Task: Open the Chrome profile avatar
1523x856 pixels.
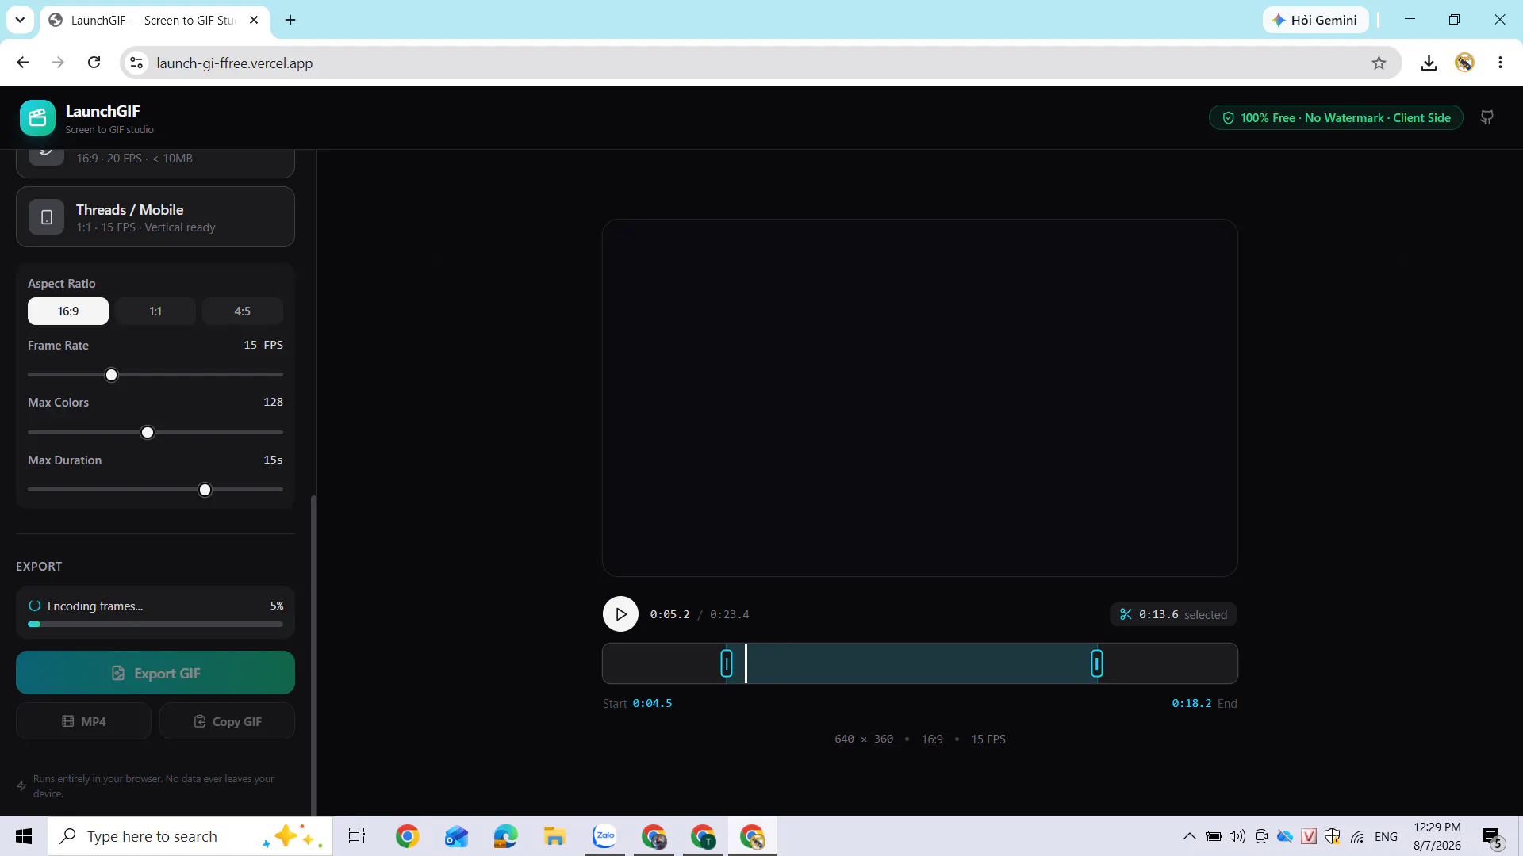Action: pos(1464,63)
